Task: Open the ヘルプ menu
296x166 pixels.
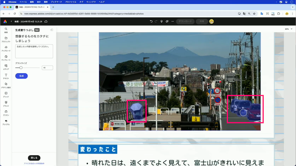Action: (101, 2)
